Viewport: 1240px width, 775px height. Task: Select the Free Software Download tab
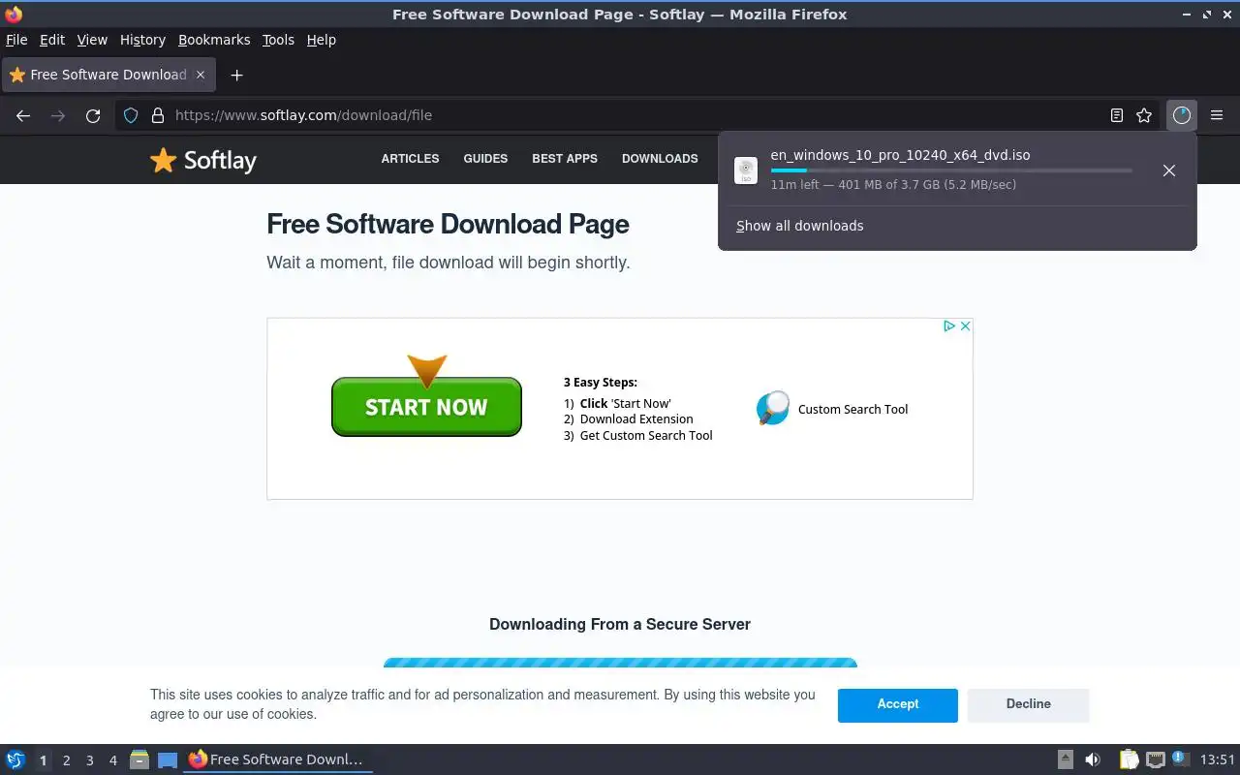point(108,75)
